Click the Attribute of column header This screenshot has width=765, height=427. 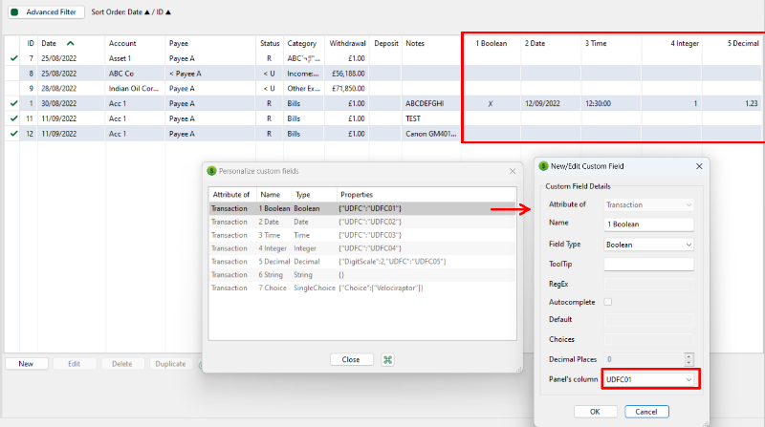232,195
